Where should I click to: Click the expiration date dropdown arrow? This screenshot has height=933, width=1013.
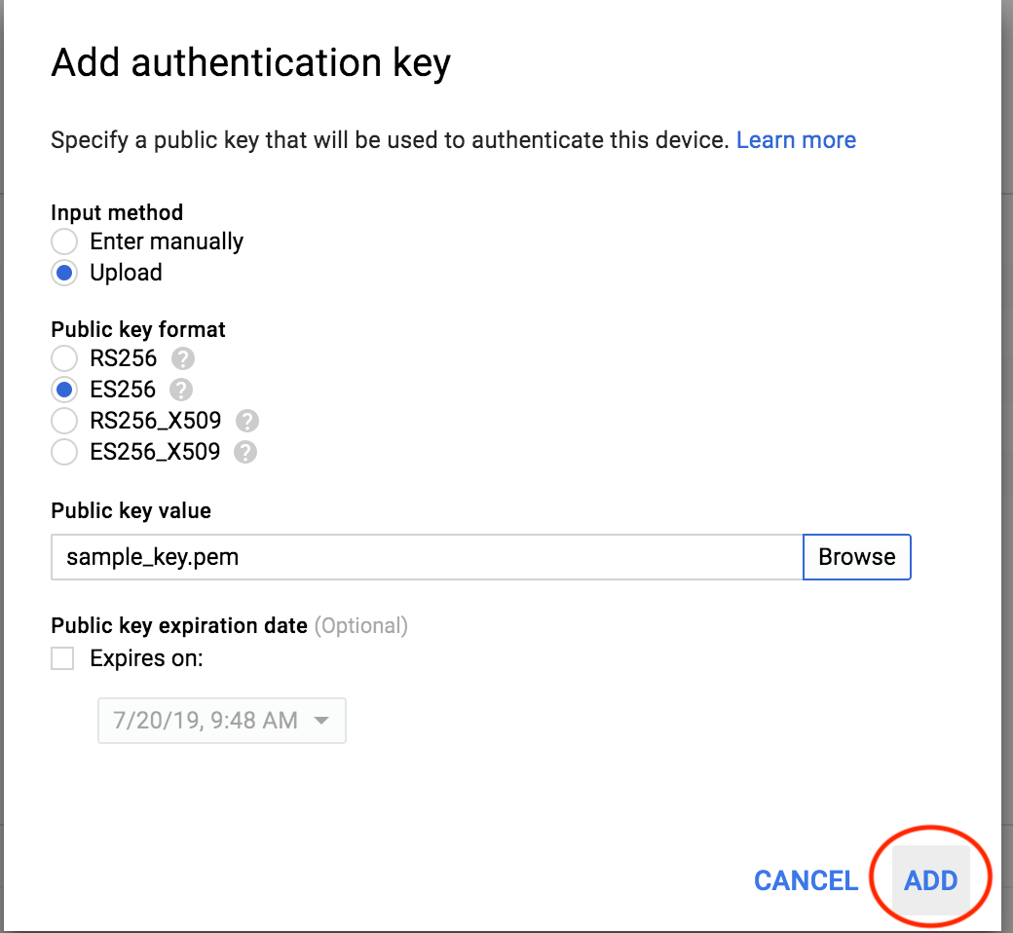321,721
